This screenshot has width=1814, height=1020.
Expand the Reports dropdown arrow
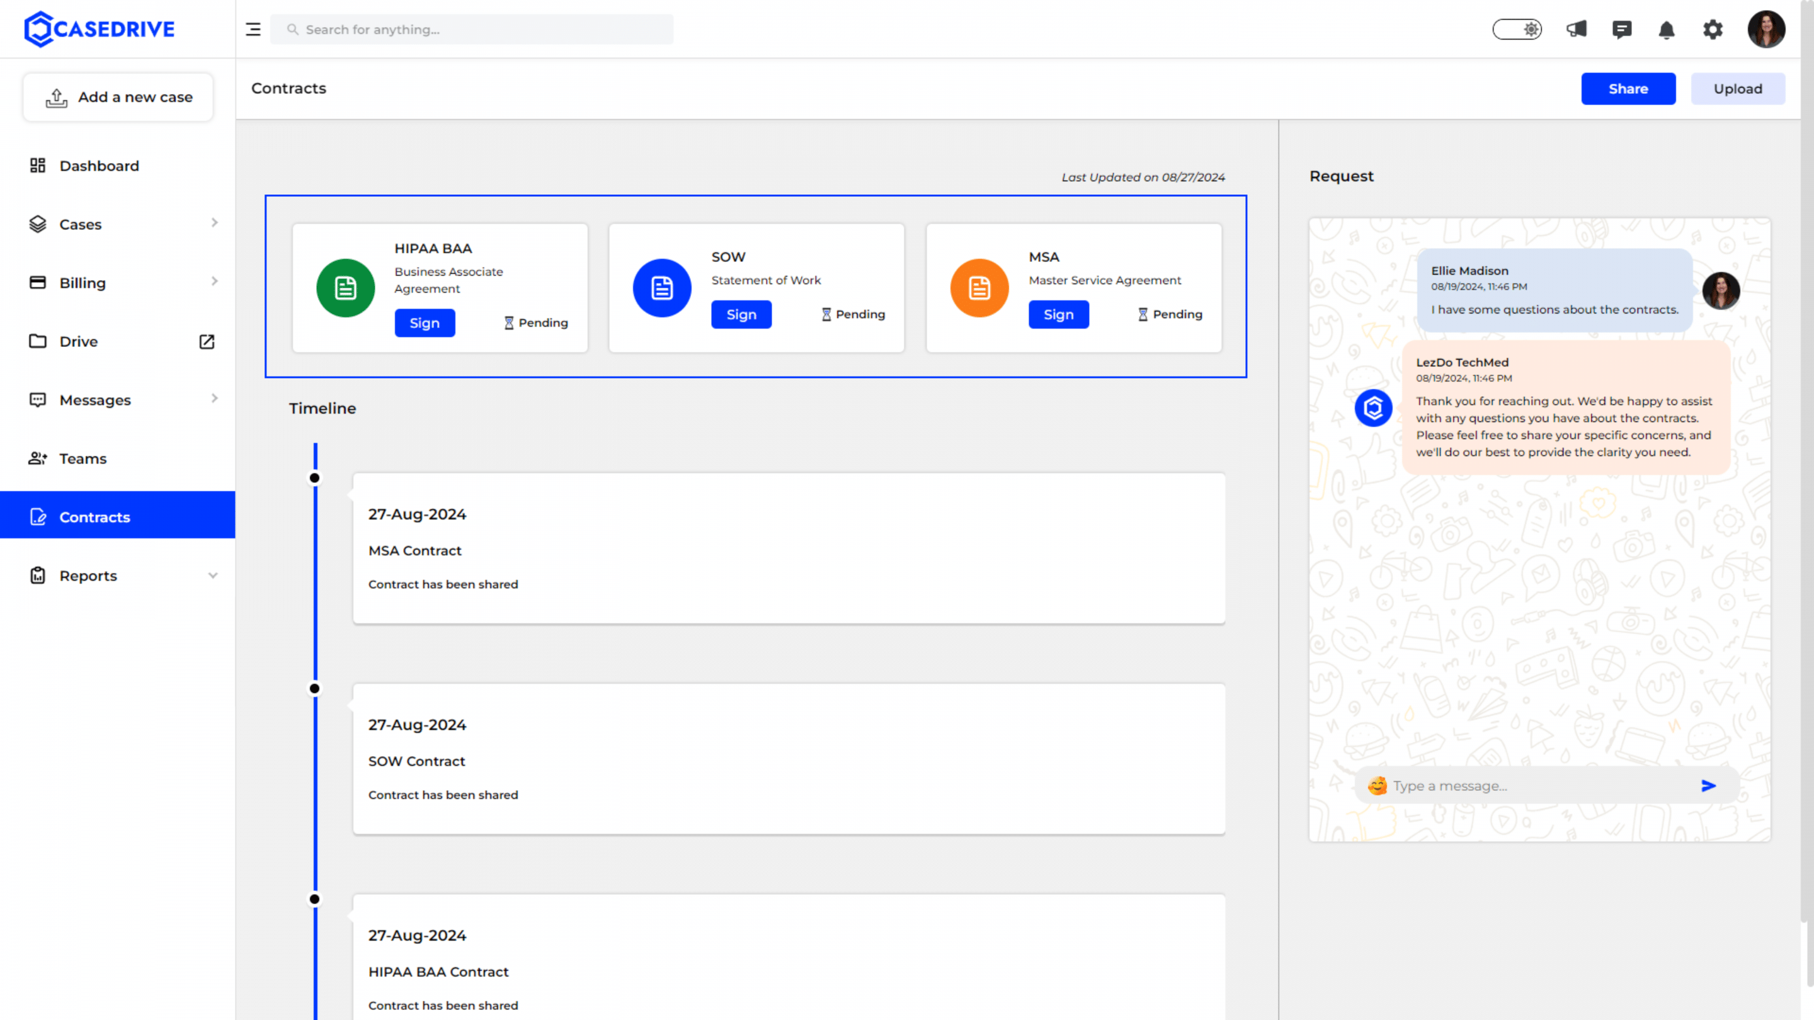[x=213, y=575]
